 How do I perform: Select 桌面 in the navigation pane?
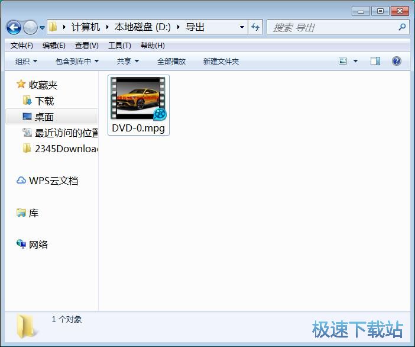click(x=44, y=117)
